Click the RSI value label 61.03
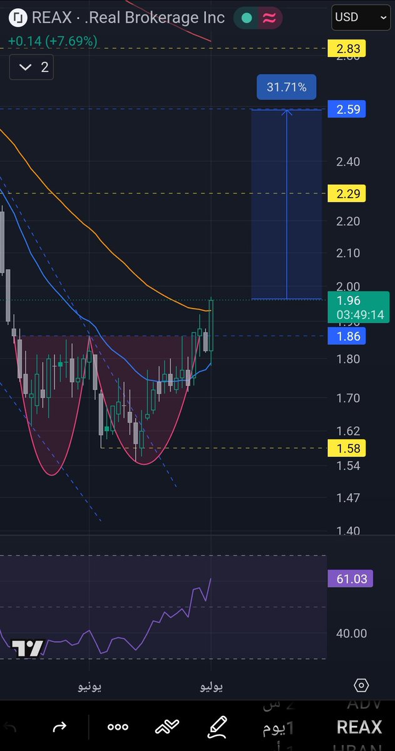Viewport: 395px width, 751px height. (x=351, y=579)
